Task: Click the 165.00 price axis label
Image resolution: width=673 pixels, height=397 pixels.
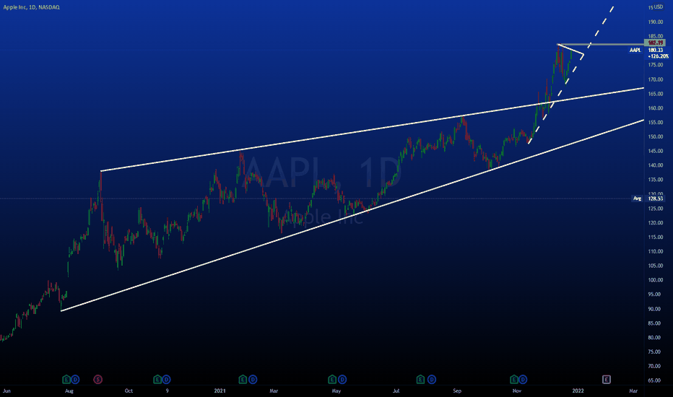Action: click(656, 94)
